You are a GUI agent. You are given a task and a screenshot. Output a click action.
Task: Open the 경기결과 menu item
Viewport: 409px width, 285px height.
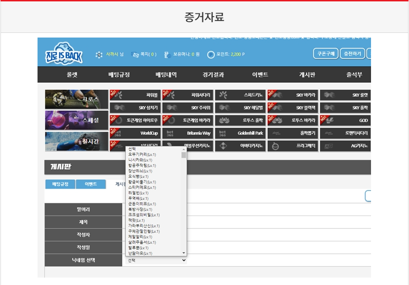tap(213, 75)
